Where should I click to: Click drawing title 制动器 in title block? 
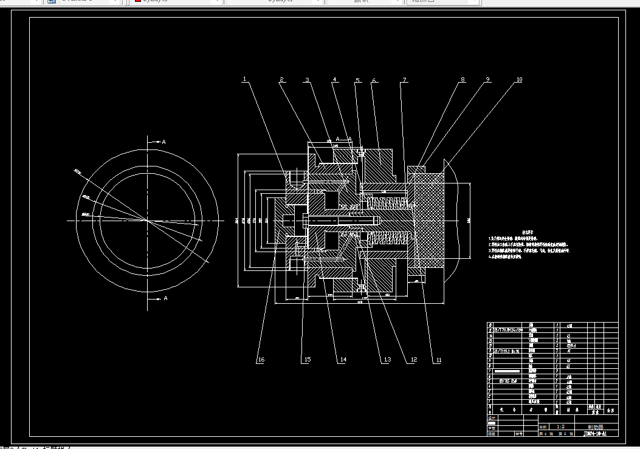596,427
